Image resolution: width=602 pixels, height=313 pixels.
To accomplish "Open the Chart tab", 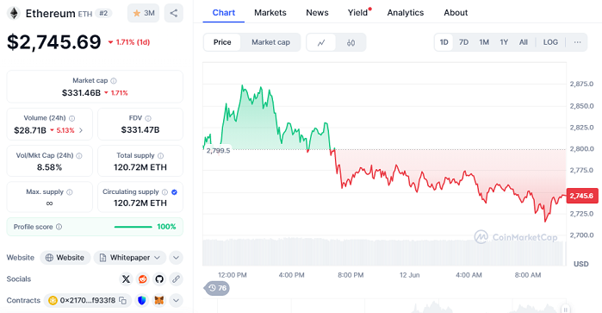I will tap(223, 13).
